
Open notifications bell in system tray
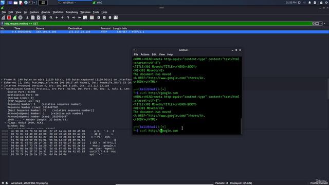309,3
